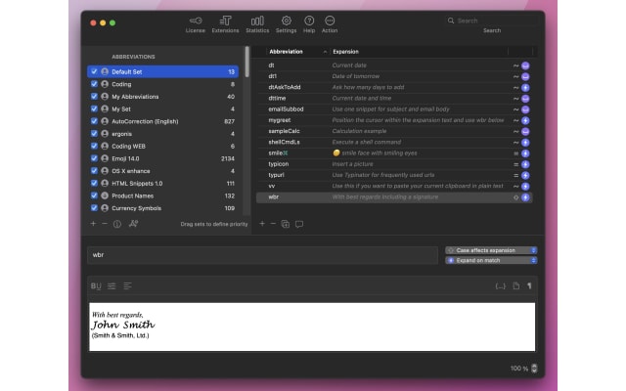Image resolution: width=626 pixels, height=391 pixels.
Task: Sort by Abbreviation column header
Action: (296, 52)
